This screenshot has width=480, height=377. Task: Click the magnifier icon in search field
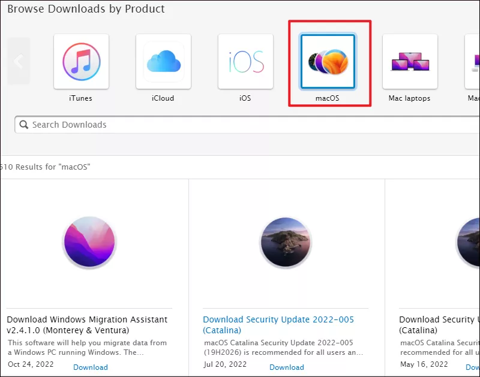click(23, 125)
